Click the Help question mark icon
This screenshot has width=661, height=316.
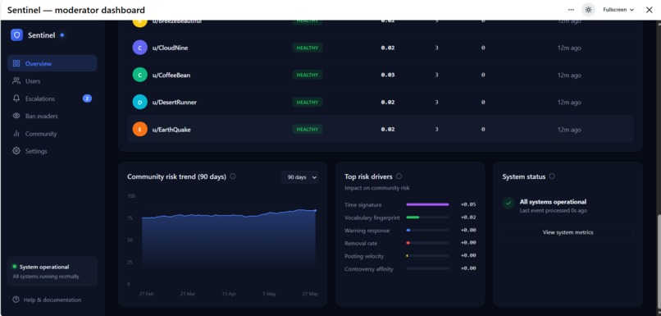[16, 300]
